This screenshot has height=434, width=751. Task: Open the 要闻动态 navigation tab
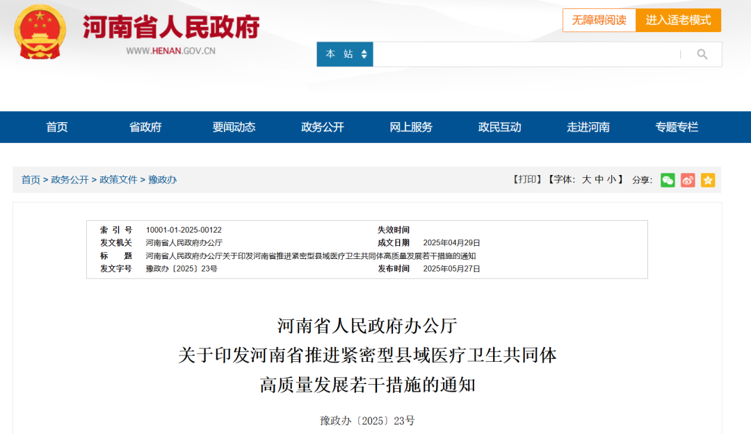234,127
